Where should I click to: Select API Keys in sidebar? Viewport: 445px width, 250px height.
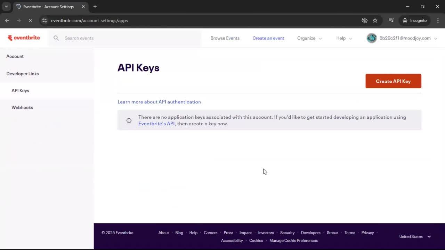point(20,91)
